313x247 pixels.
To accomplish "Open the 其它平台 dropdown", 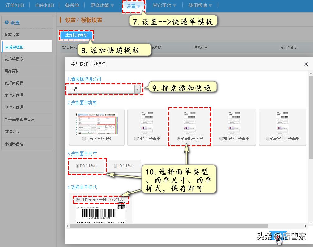I will click(162, 5).
